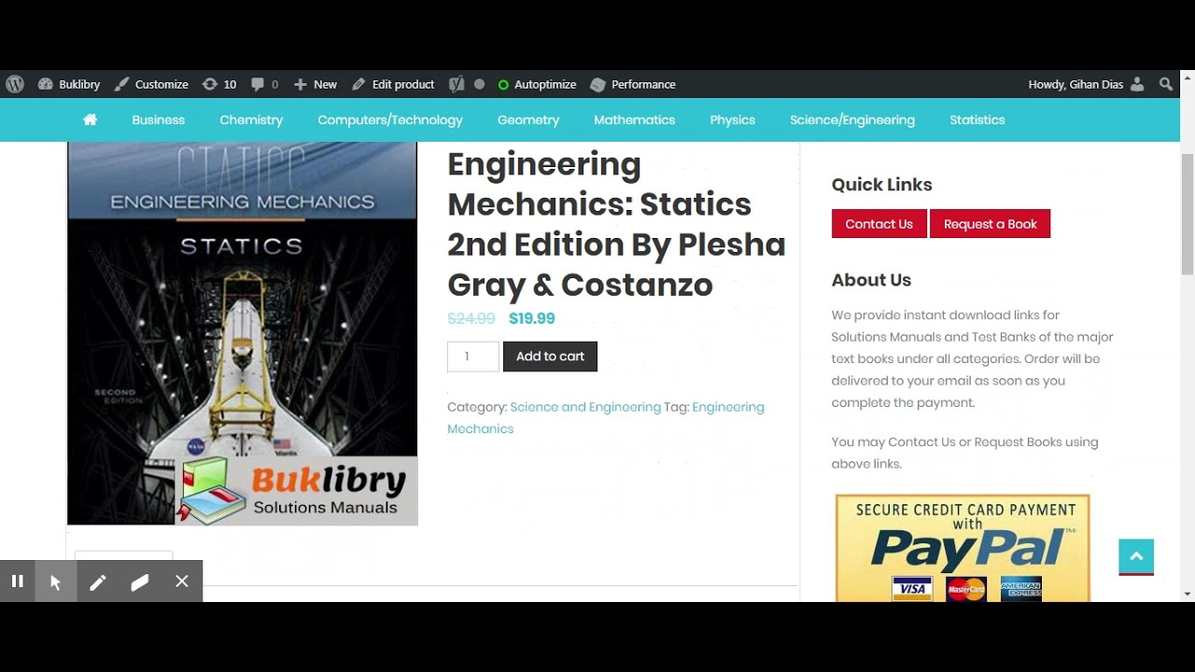Click the Request a Book button
The width and height of the screenshot is (1195, 672).
(x=990, y=224)
